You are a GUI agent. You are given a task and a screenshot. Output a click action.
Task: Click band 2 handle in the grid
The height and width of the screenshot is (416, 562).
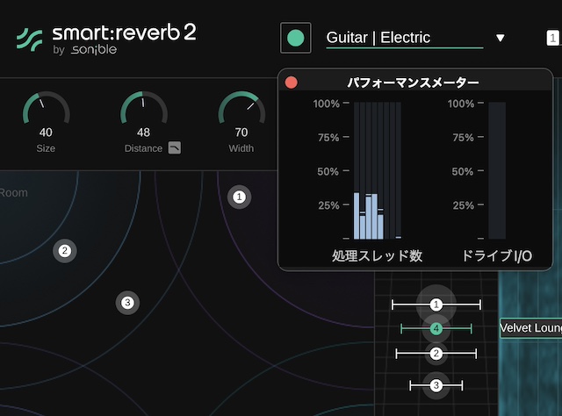[x=436, y=354]
